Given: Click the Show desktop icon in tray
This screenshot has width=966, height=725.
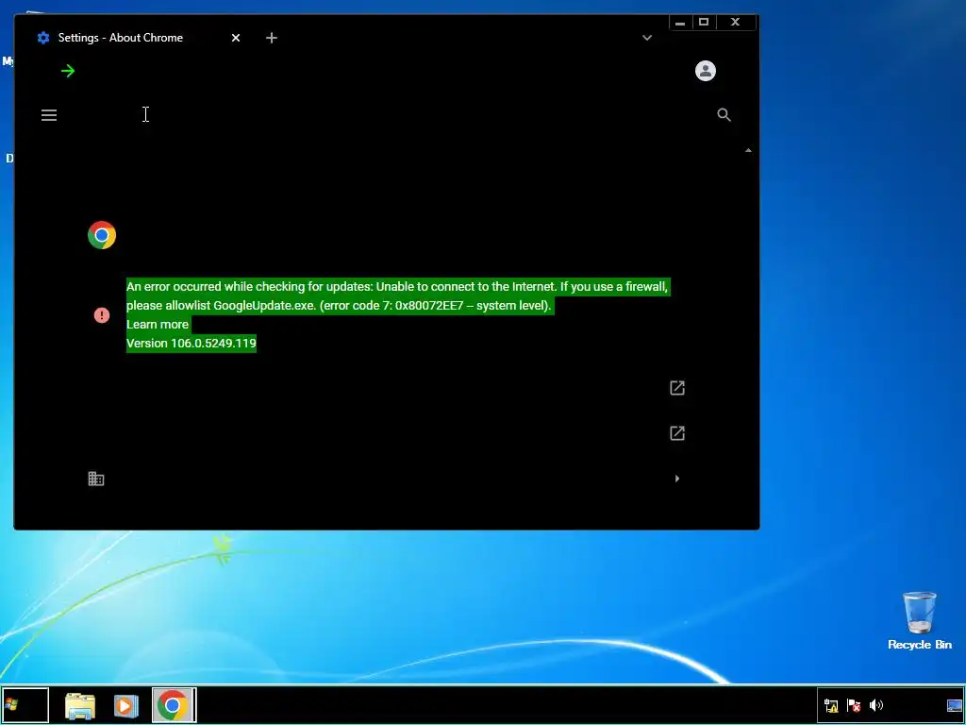Looking at the screenshot, I should click(x=954, y=705).
